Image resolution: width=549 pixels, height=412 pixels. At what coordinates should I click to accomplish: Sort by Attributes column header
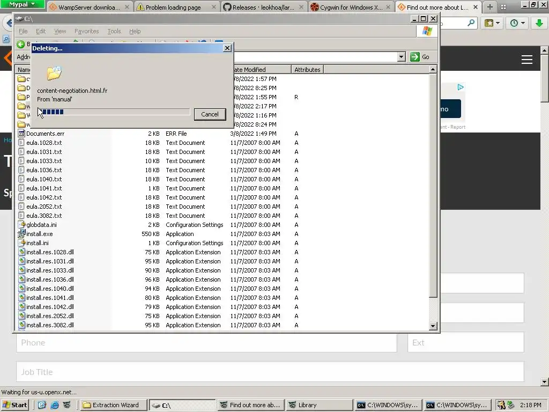tap(307, 70)
